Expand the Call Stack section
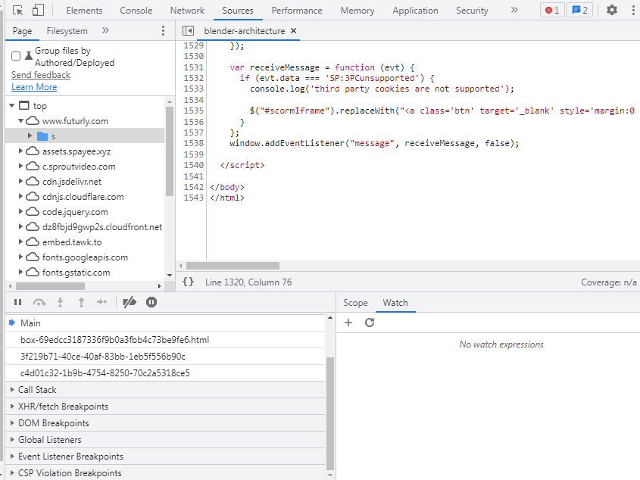Image resolution: width=640 pixels, height=480 pixels. tap(37, 390)
